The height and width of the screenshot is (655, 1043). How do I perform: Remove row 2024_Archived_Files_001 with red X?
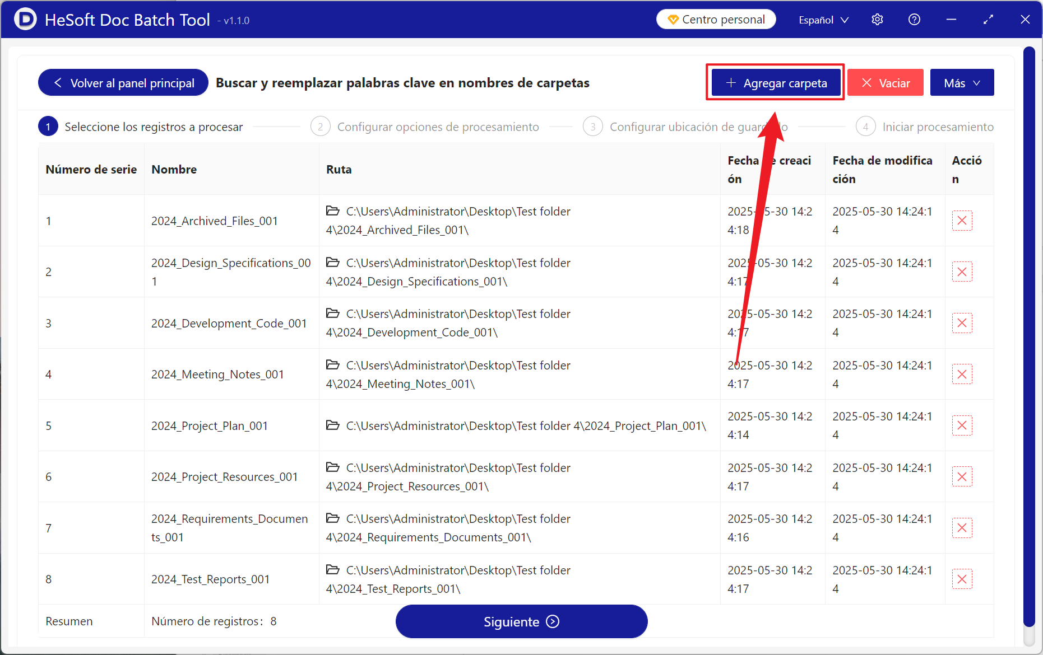[x=962, y=221]
